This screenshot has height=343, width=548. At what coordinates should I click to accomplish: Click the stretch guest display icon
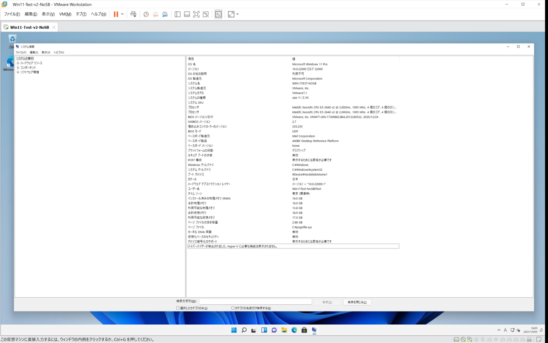[x=231, y=14]
